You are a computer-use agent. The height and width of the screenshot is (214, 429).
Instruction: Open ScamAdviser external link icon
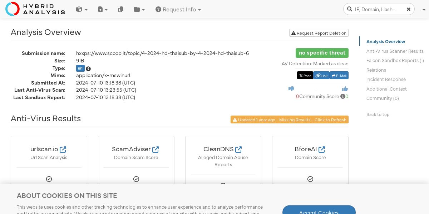156,149
